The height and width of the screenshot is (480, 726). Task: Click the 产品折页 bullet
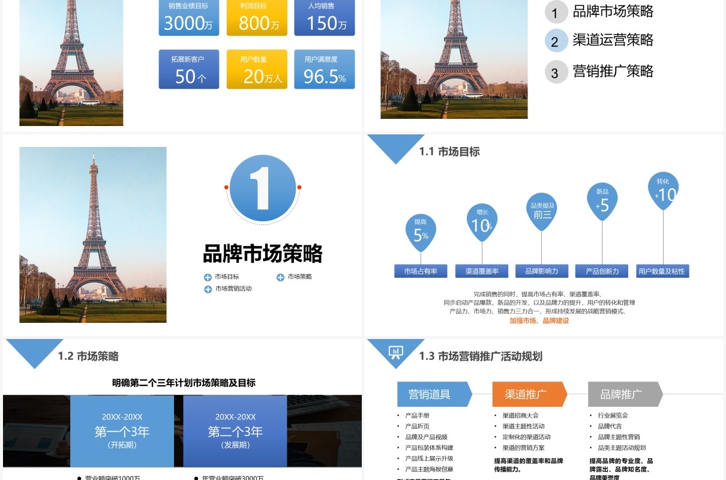[418, 426]
